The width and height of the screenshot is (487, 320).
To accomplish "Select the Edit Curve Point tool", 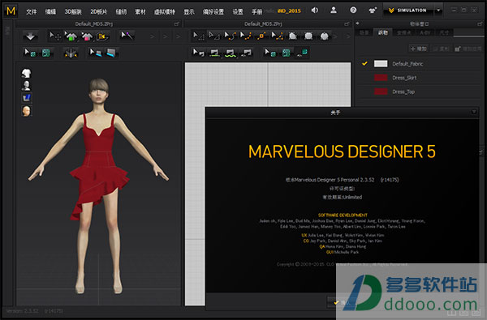I will [246, 36].
